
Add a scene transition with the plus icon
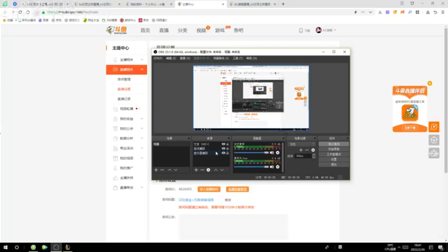(301, 150)
